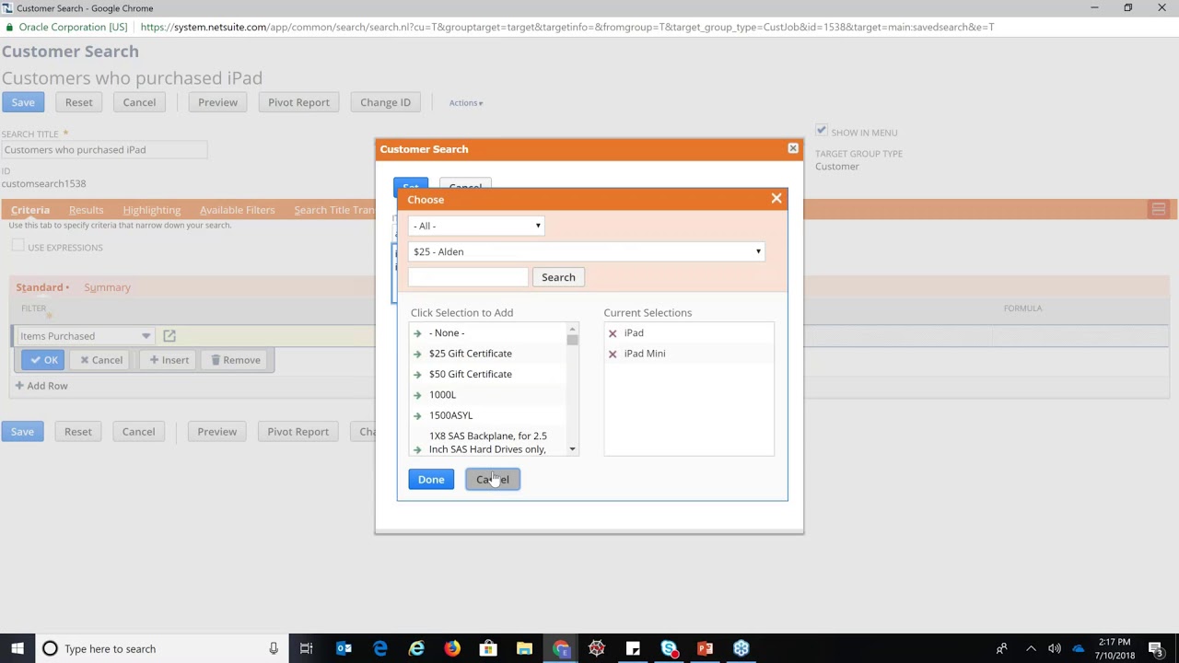
Task: Click the Search Title input field
Action: [x=104, y=150]
